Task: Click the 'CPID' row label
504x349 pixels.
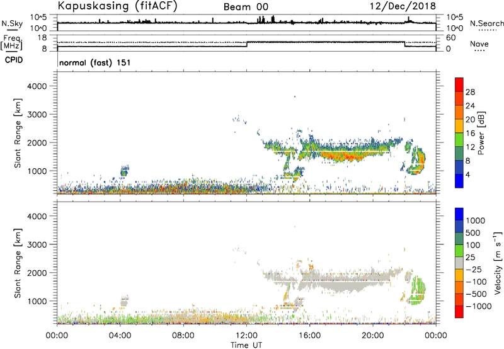Action: point(14,60)
